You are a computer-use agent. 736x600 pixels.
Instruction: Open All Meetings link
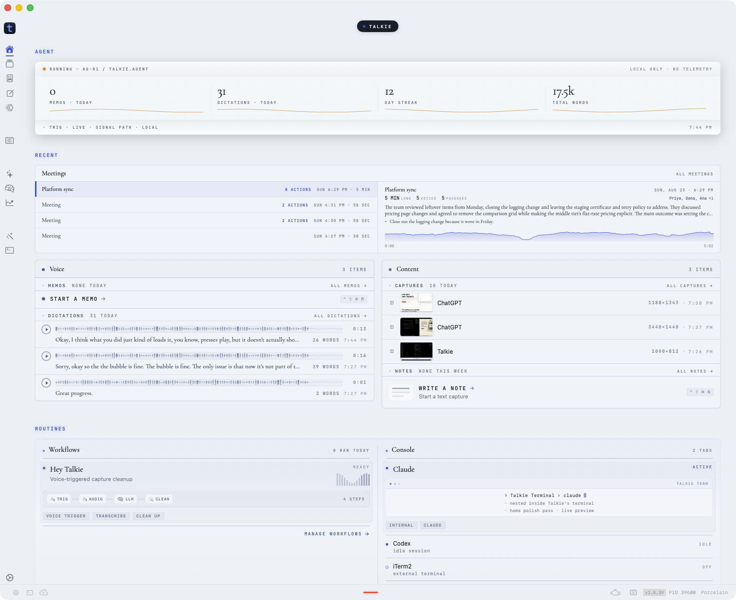pyautogui.click(x=695, y=174)
